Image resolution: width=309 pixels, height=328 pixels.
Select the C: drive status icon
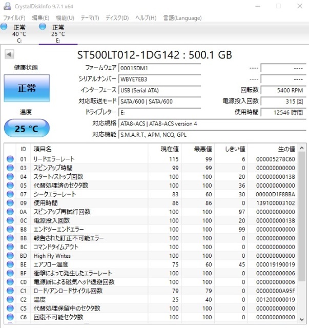tap(5, 27)
